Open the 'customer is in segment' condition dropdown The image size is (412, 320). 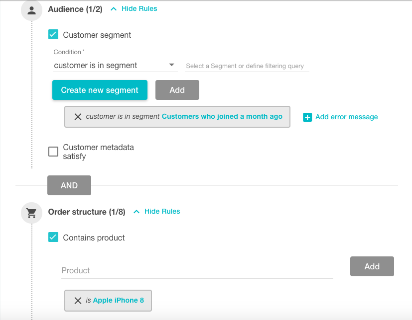click(x=116, y=65)
